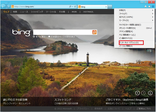Click the URL text http://www.bing.com/
This screenshot has height=112, width=156.
(x=24, y=7)
